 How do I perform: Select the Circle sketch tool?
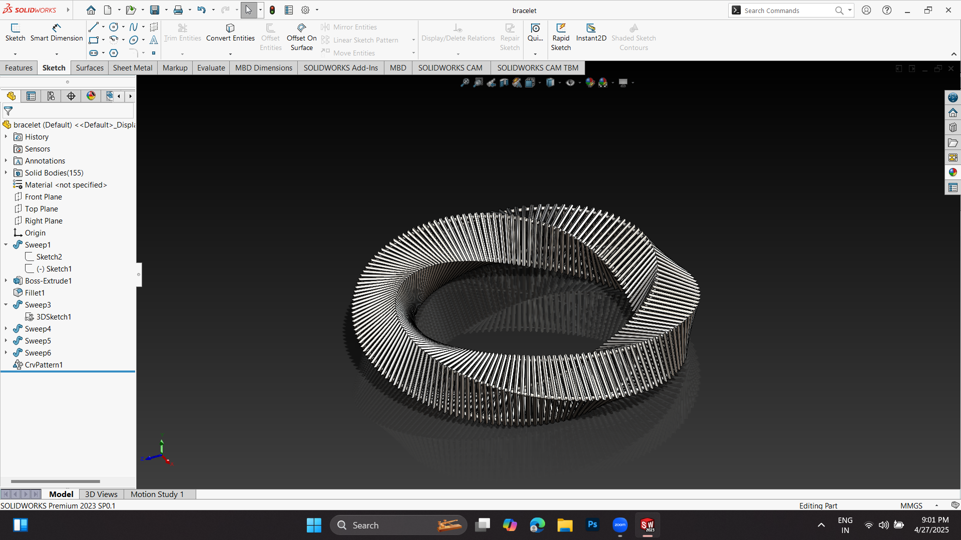click(114, 27)
